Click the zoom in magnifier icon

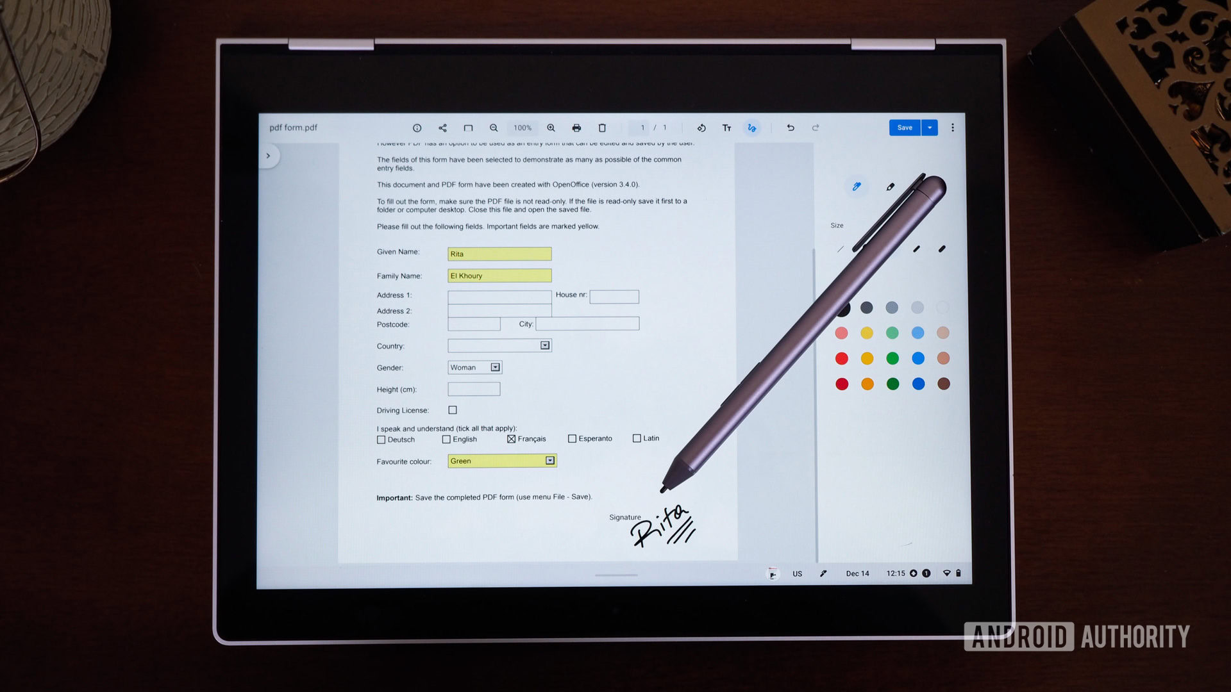pos(549,128)
